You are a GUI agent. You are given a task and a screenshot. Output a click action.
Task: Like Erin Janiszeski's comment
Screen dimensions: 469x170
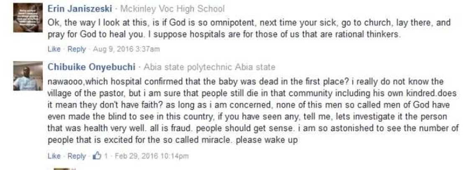(54, 49)
